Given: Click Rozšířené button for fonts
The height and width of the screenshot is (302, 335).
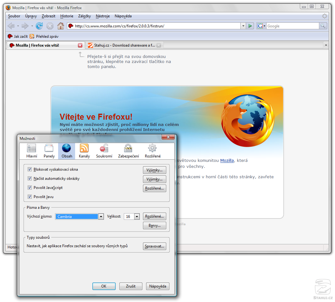Looking at the screenshot, I should tap(155, 216).
